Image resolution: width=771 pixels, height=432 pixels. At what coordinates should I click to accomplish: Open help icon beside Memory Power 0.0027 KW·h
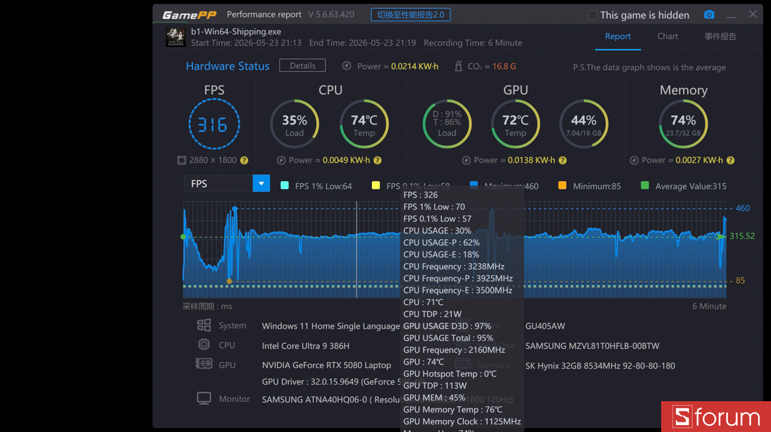coord(731,160)
